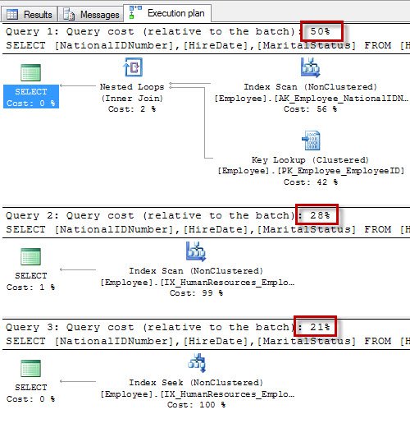This screenshot has width=410, height=428.
Task: Click Query 1 SELECT statement text
Action: 207,45
